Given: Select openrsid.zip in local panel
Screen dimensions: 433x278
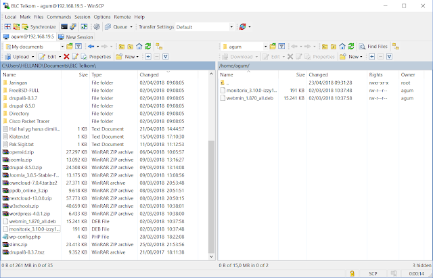Looking at the screenshot, I should click(21, 152).
